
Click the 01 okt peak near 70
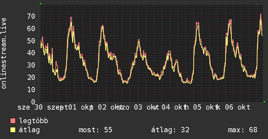pos(71,17)
